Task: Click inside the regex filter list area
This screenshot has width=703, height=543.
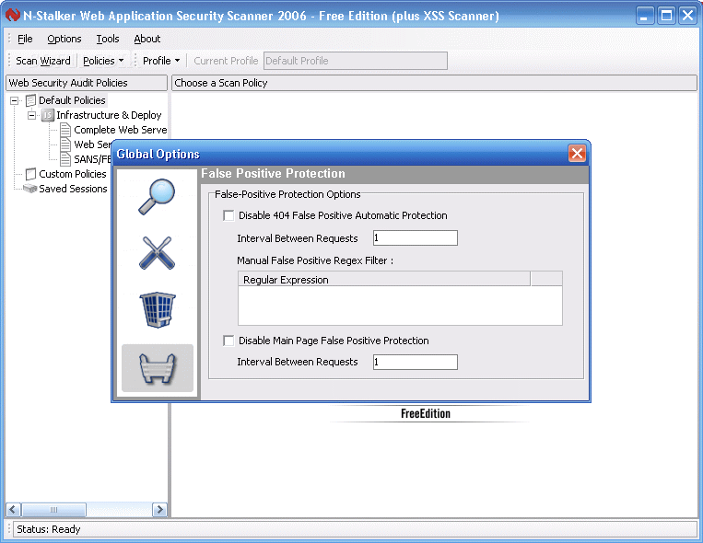Action: pos(400,306)
